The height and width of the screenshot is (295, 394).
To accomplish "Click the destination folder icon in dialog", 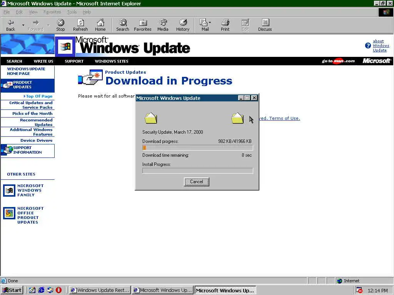I will coord(237,118).
